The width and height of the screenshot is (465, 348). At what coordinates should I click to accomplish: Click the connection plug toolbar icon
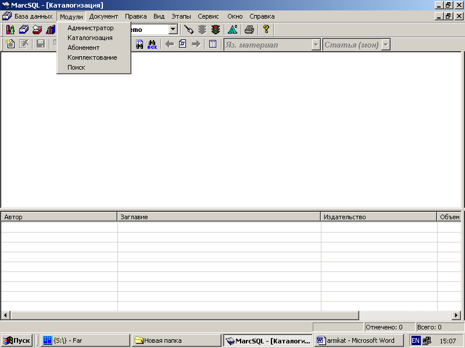click(x=188, y=30)
